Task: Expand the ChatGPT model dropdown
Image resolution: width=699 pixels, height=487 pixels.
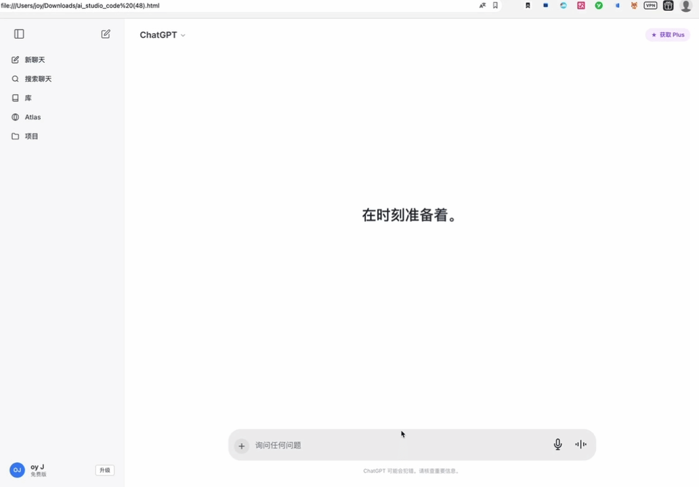Action: [x=163, y=35]
